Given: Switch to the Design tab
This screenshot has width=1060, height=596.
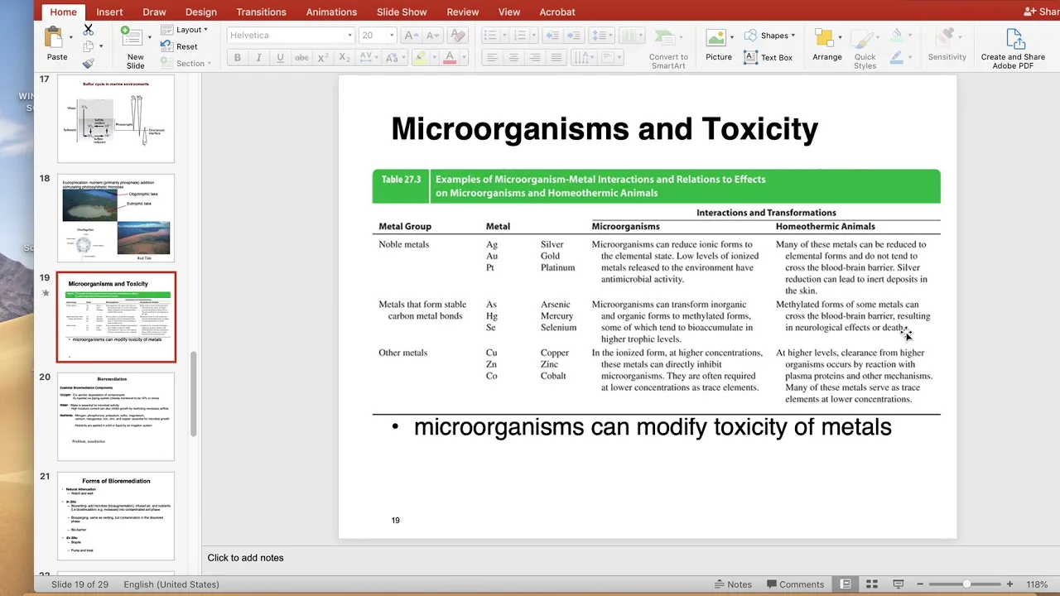Looking at the screenshot, I should coord(200,12).
